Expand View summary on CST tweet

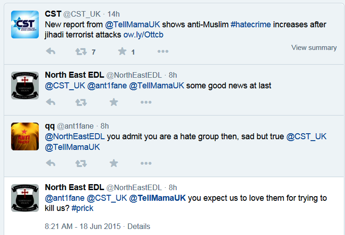pos(314,48)
